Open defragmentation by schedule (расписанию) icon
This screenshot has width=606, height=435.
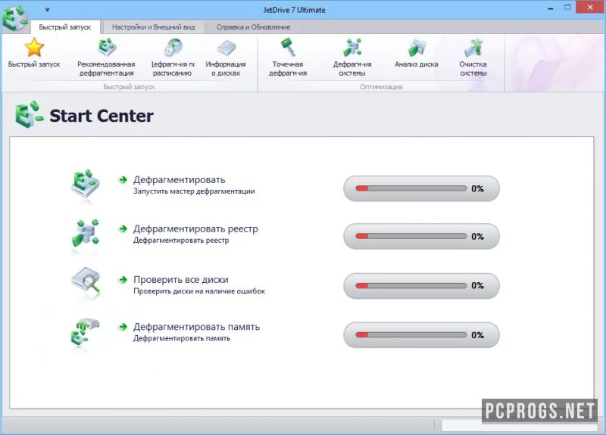click(x=173, y=48)
